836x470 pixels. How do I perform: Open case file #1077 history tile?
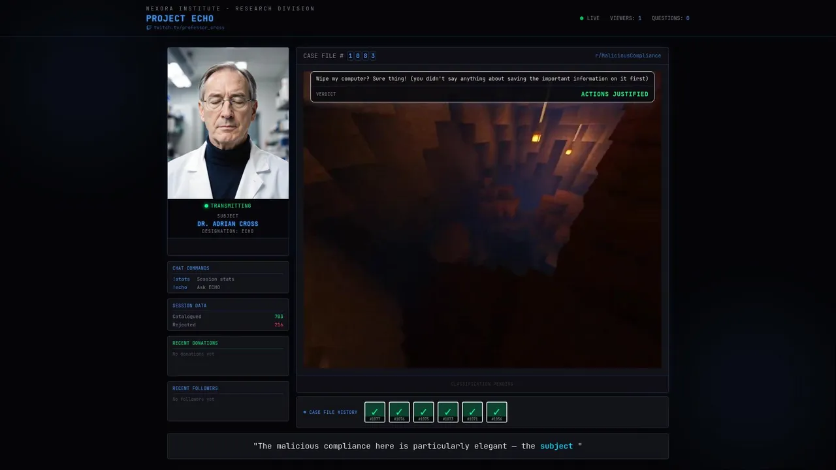point(375,412)
